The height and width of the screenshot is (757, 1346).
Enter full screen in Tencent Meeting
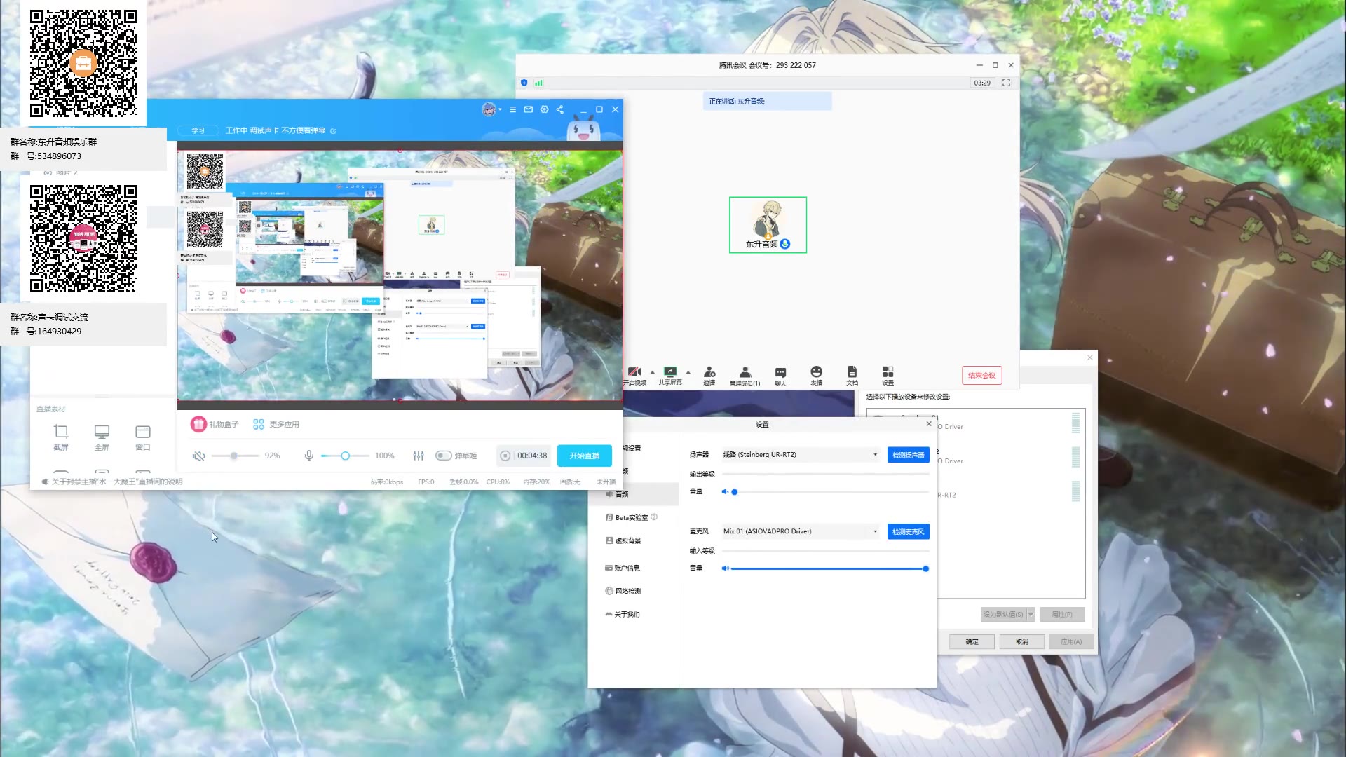click(1006, 83)
